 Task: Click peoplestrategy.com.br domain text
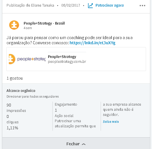[x=67, y=62]
